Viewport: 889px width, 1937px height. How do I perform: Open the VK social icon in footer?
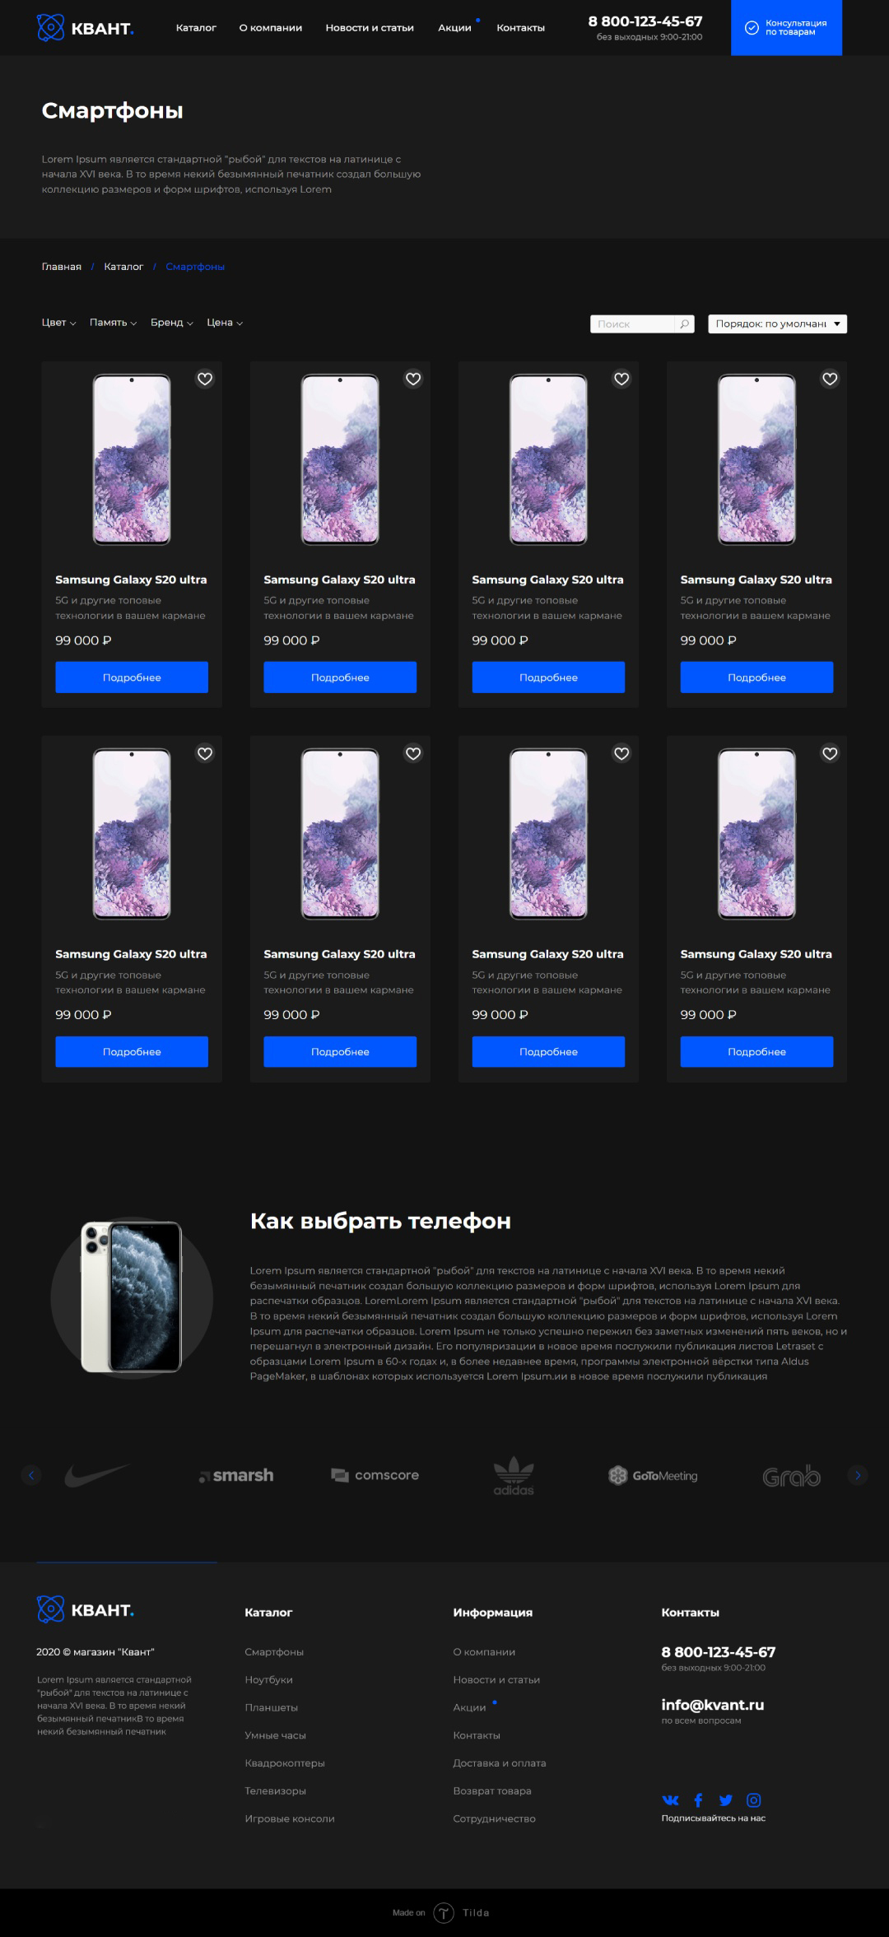[x=670, y=1800]
